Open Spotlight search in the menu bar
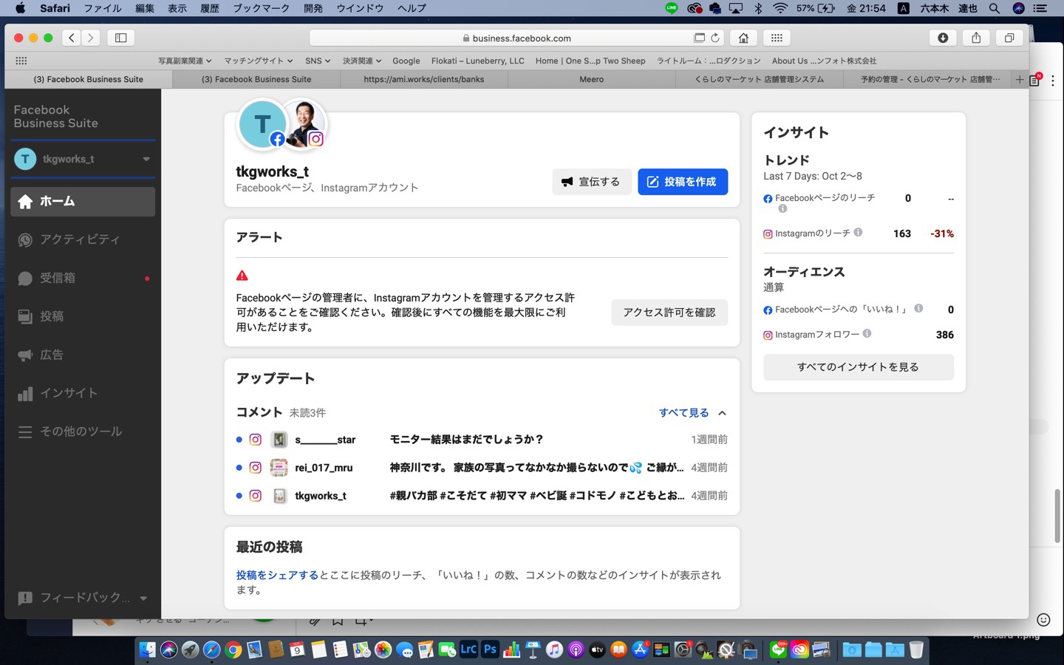 point(995,8)
